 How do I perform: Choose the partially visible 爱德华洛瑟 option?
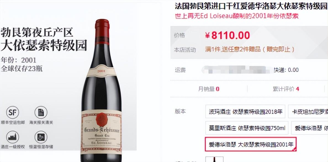point(310,128)
